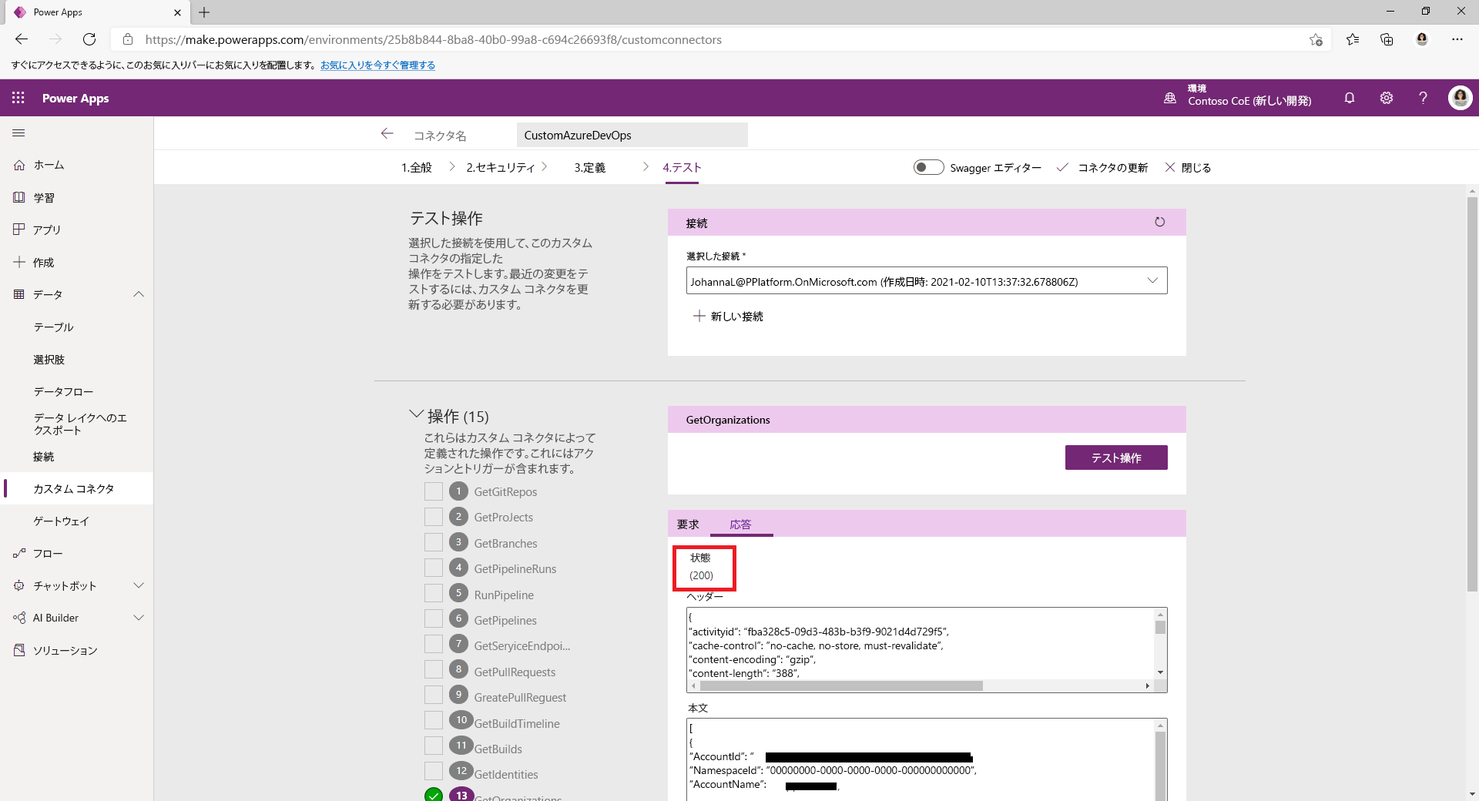Image resolution: width=1479 pixels, height=801 pixels.
Task: Open notifications bell icon
Action: click(x=1350, y=98)
